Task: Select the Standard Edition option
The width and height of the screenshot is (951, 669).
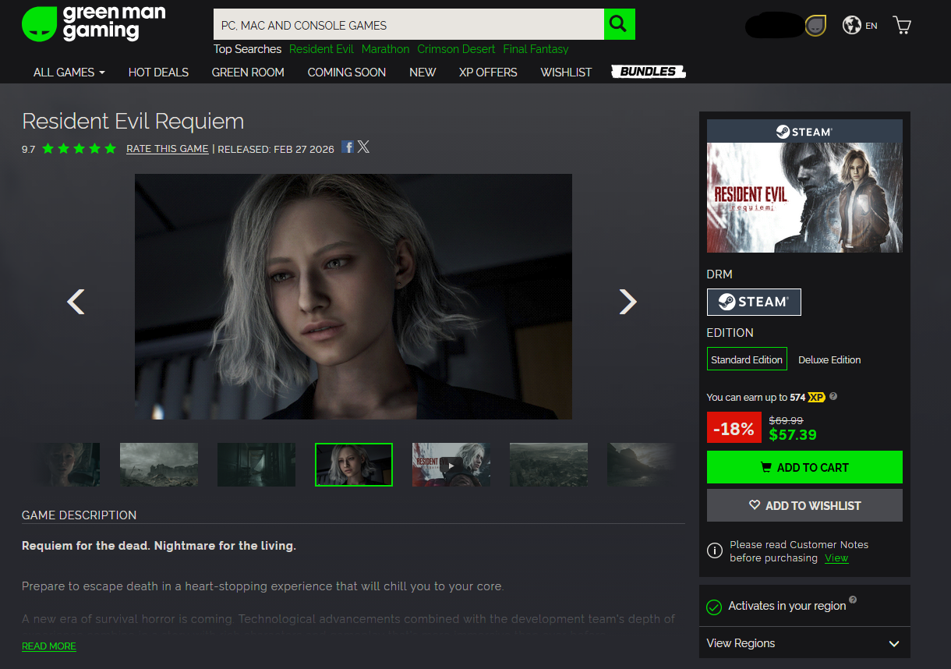Action: [747, 359]
